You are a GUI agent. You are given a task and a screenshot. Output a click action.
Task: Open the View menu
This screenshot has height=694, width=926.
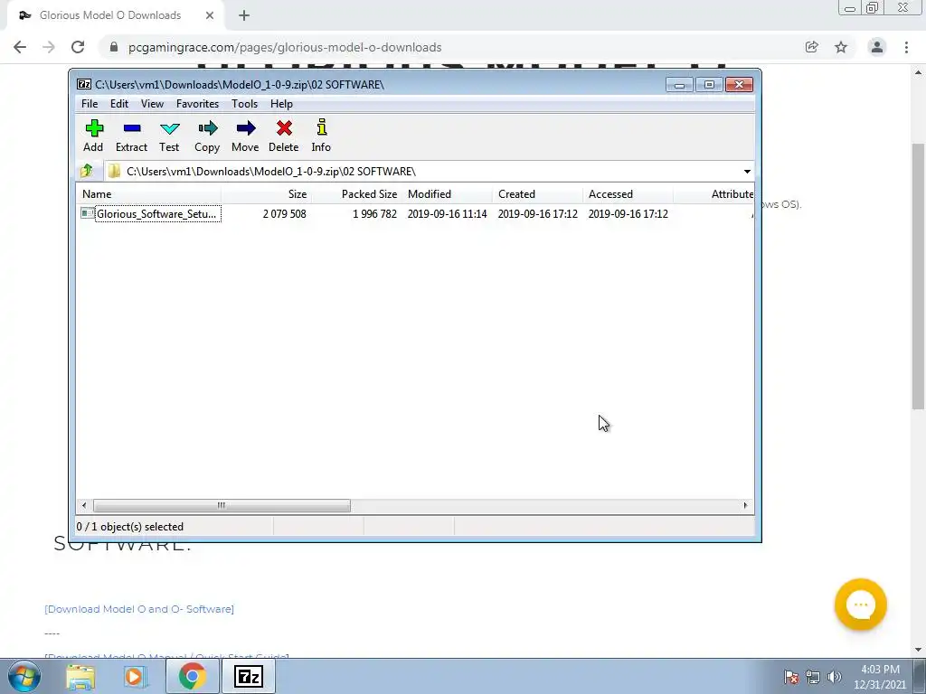[152, 104]
